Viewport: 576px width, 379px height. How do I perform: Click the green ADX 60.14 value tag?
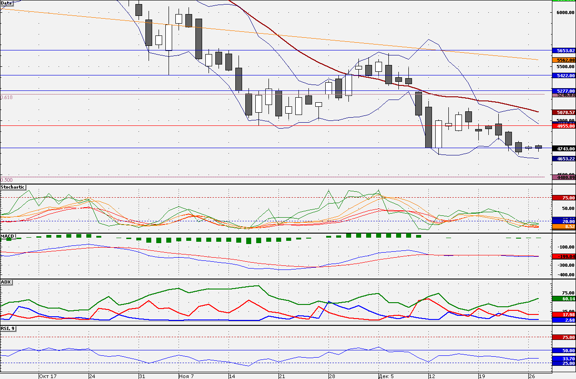click(x=563, y=299)
